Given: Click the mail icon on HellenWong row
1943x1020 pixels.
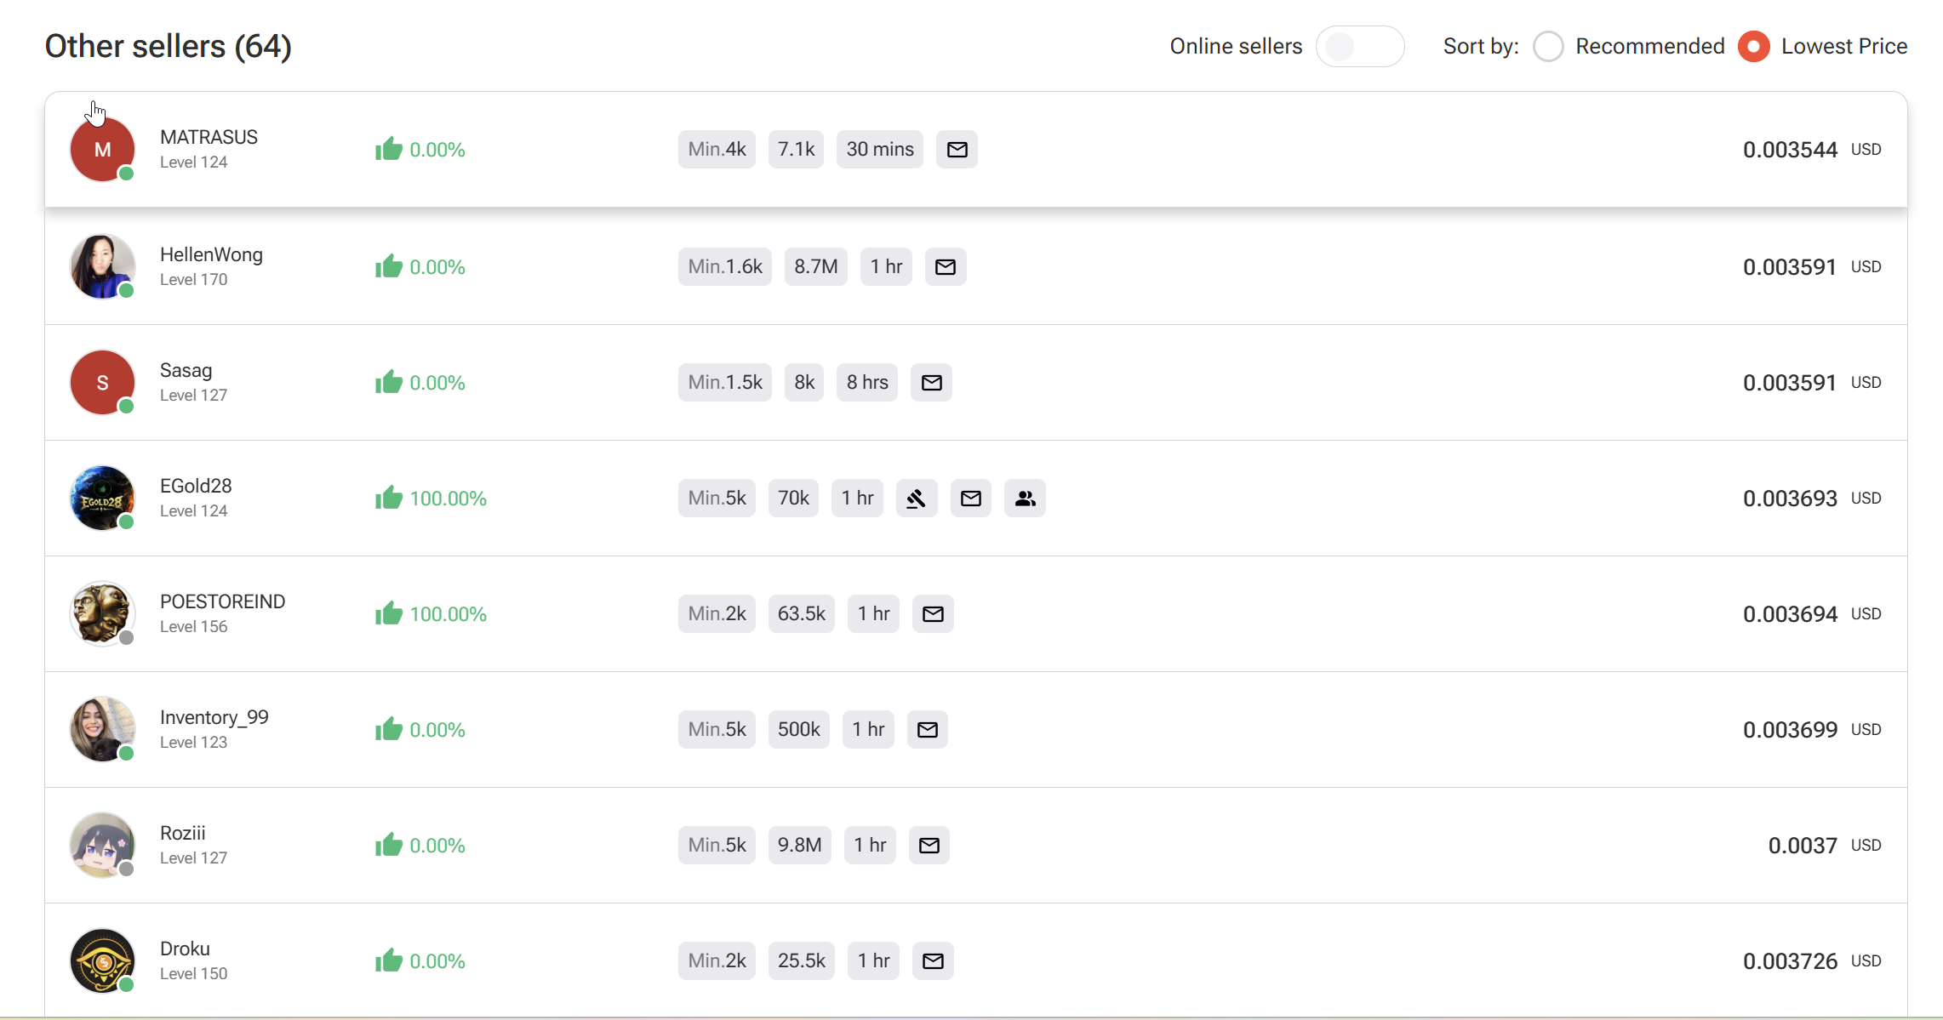Looking at the screenshot, I should [x=945, y=267].
